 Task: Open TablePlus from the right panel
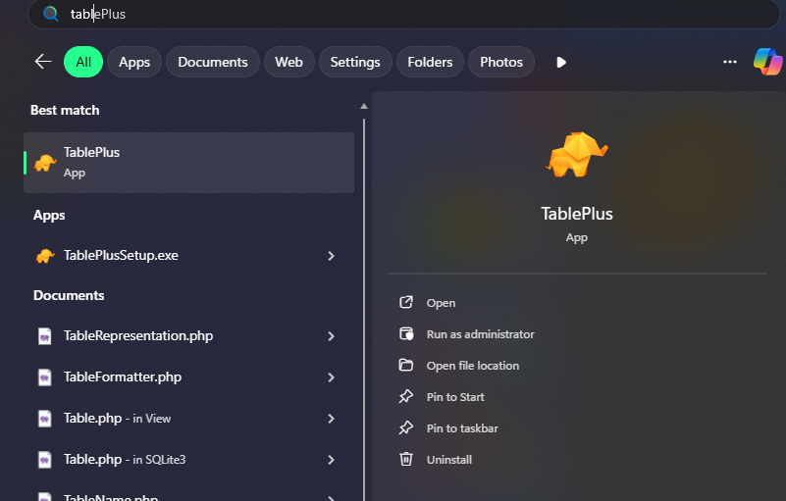(x=441, y=303)
